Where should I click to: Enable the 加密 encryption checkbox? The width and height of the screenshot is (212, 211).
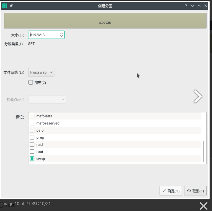click(x=31, y=82)
